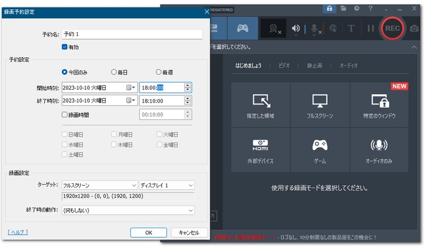Click the text overlay T icon
This screenshot has height=247, width=425.
click(x=351, y=28)
